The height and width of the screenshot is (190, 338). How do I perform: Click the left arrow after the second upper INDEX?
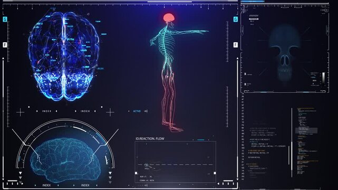pyautogui.click(x=95, y=111)
